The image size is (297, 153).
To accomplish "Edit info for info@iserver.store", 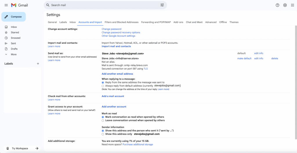I will pos(258,58).
